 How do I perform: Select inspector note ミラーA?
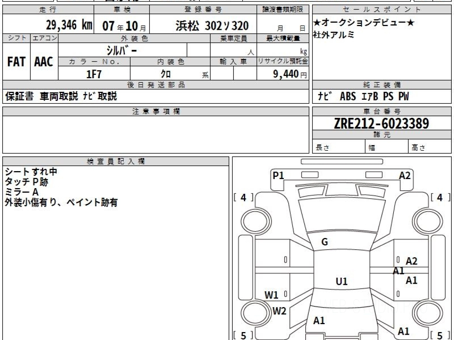point(22,192)
